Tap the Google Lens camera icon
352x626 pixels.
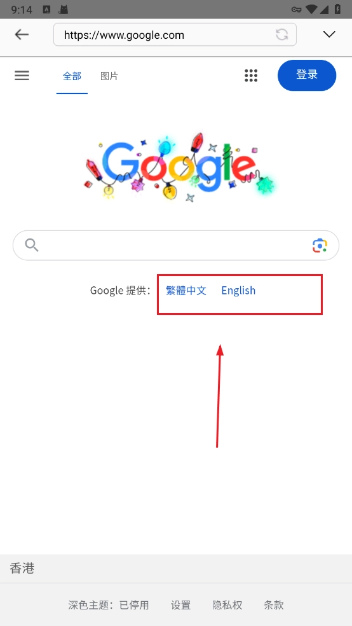[x=320, y=246]
